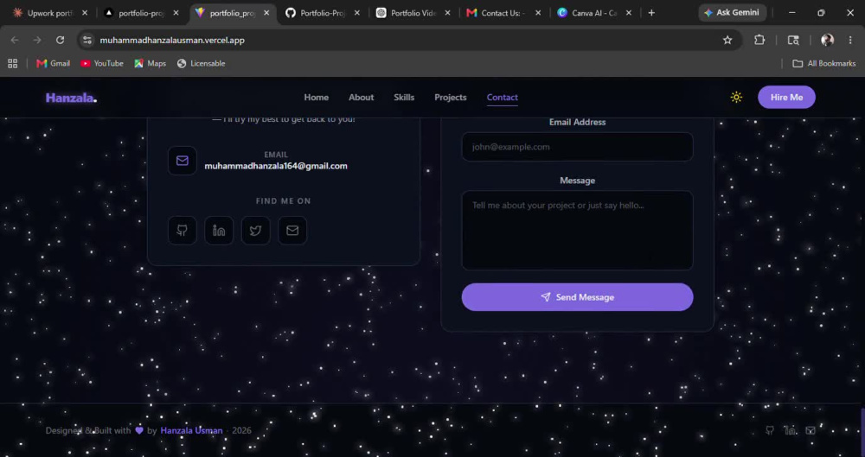The image size is (865, 457).
Task: Click the Hanzala. site logo
Action: (x=71, y=98)
